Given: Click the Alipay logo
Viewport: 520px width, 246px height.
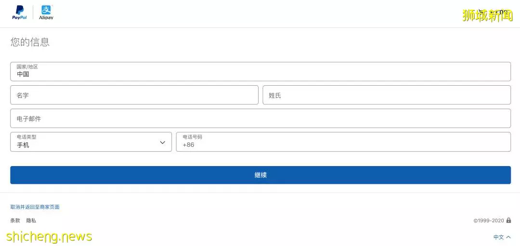Looking at the screenshot, I should tap(46, 13).
